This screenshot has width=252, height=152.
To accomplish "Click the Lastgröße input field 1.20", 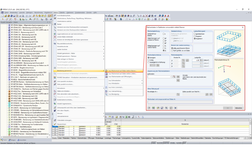I will pos(196,60).
